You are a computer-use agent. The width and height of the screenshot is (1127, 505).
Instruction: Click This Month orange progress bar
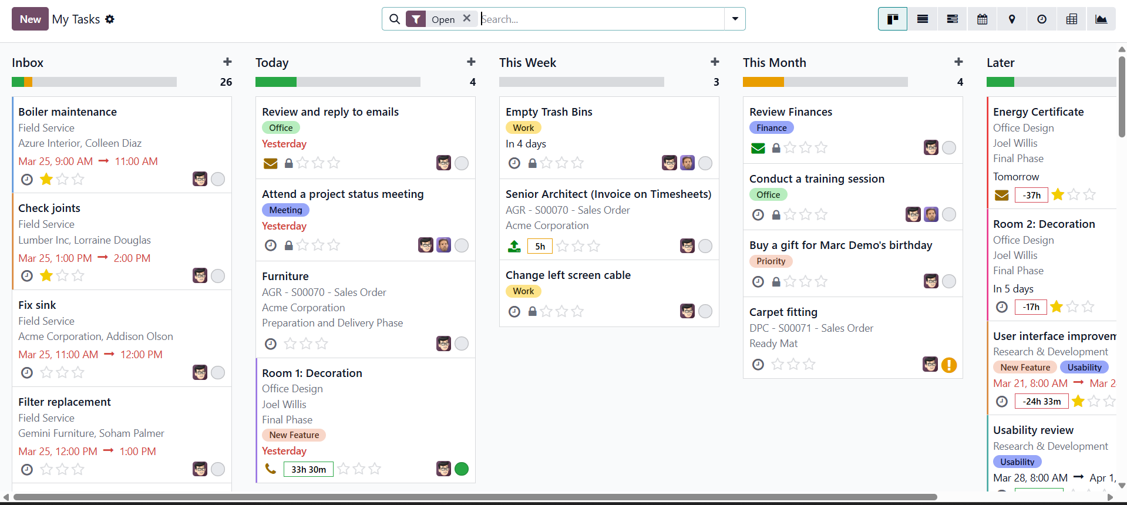coord(763,82)
